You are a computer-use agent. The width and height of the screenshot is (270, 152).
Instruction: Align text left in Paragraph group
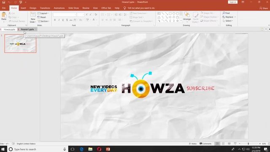coord(103,20)
